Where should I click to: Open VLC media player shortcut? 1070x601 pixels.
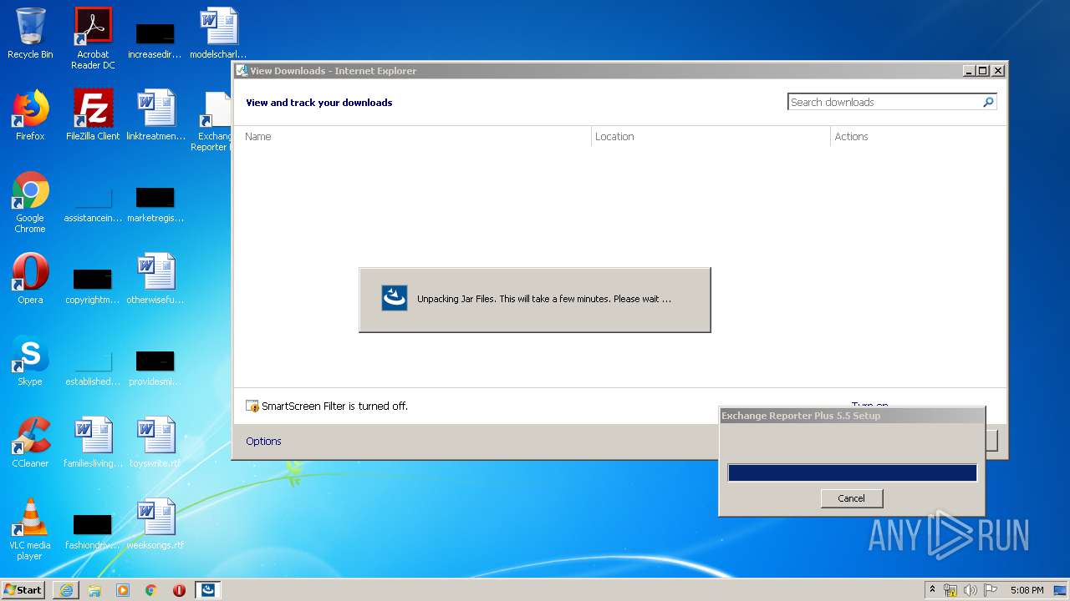[x=30, y=529]
